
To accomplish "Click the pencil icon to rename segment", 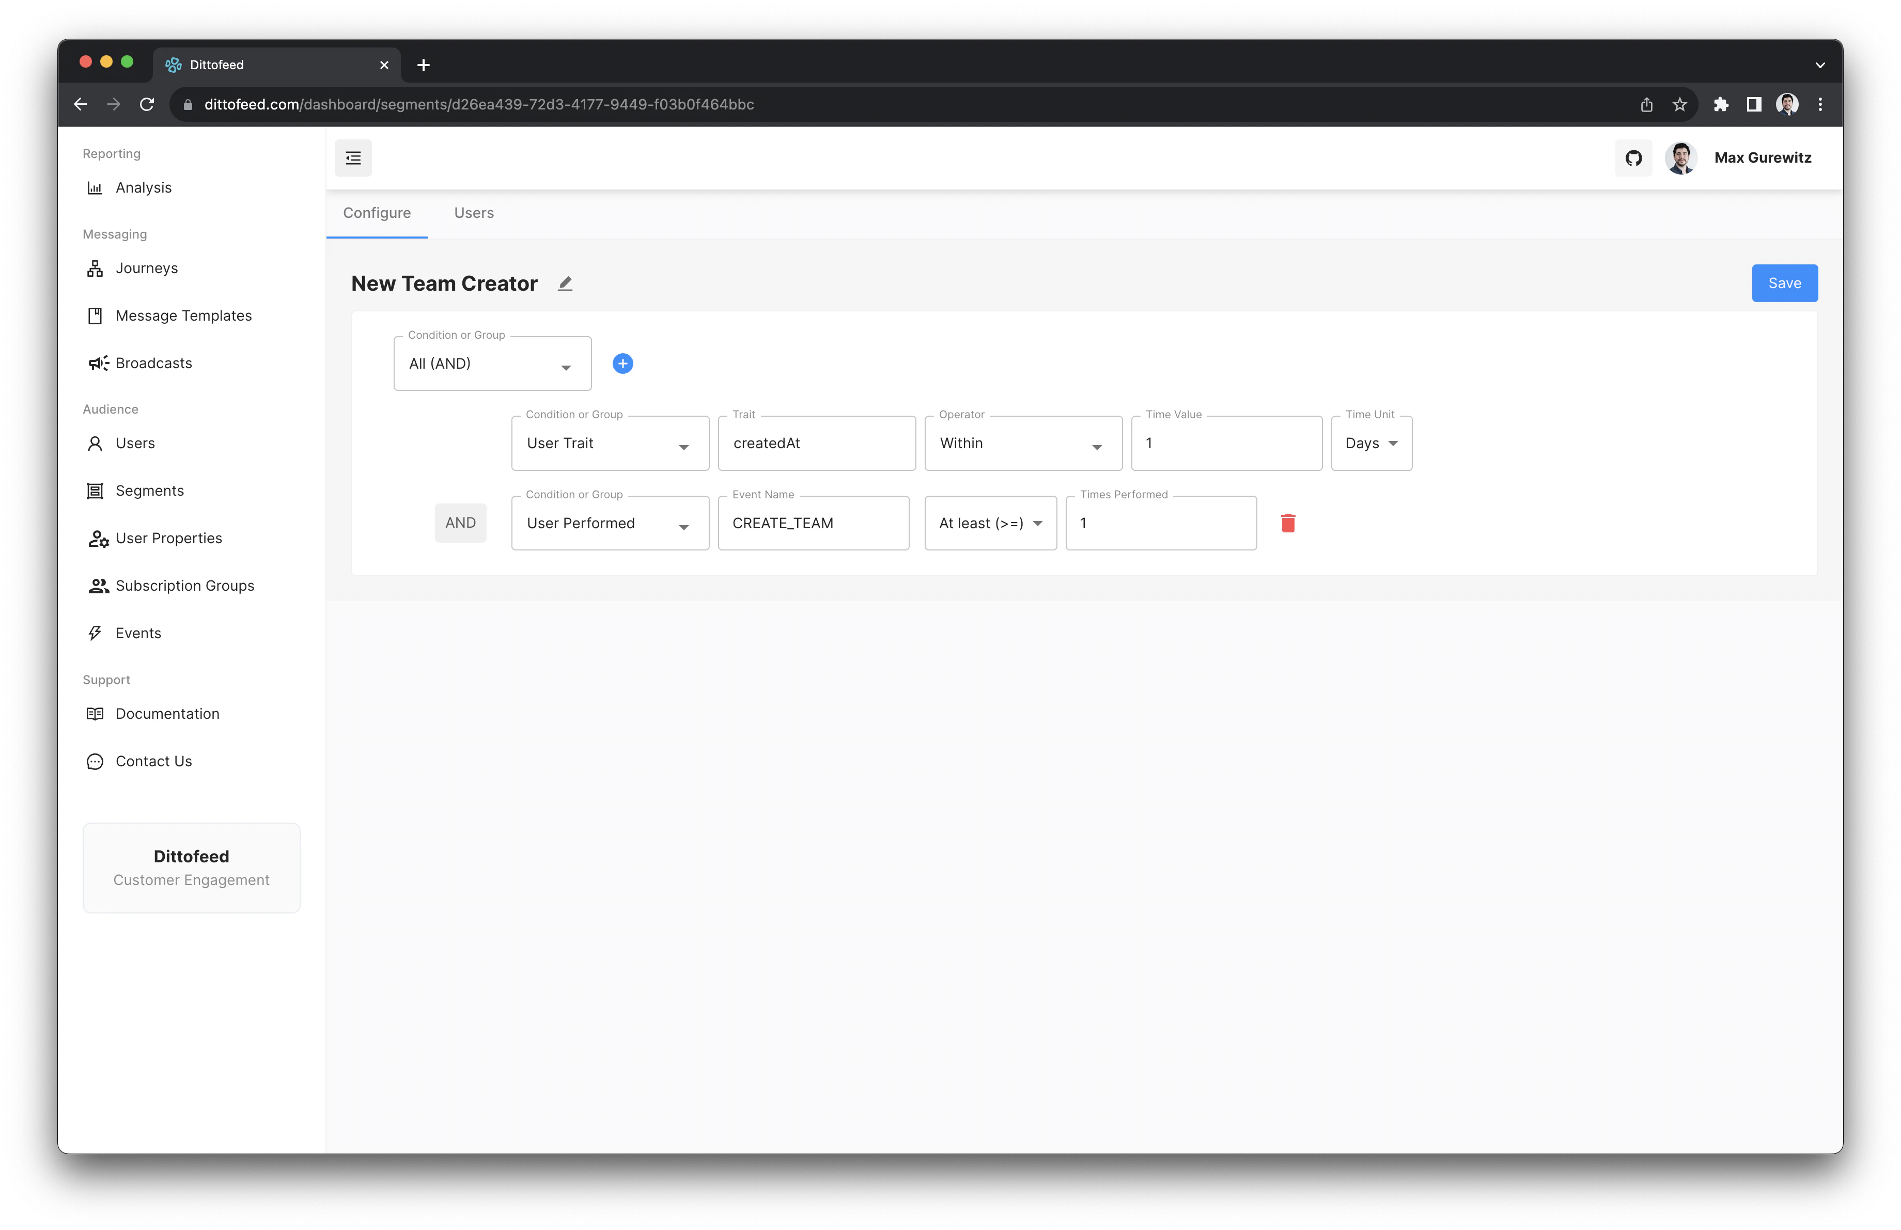I will (x=565, y=283).
